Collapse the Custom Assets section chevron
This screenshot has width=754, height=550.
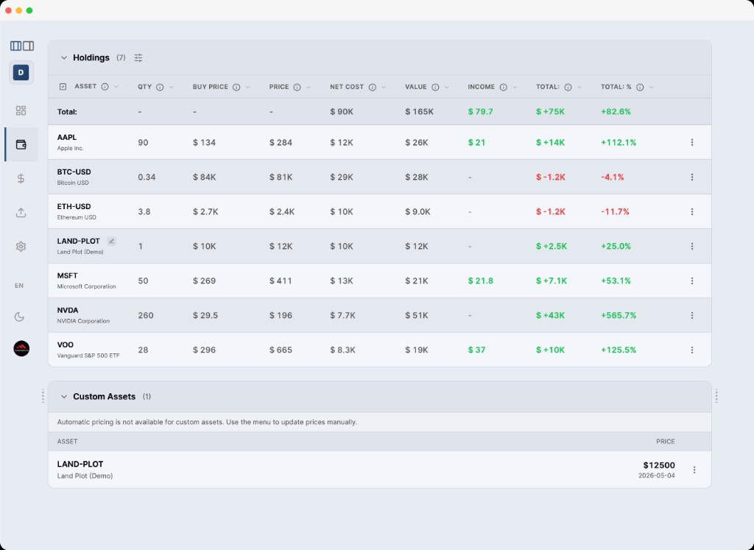click(63, 397)
